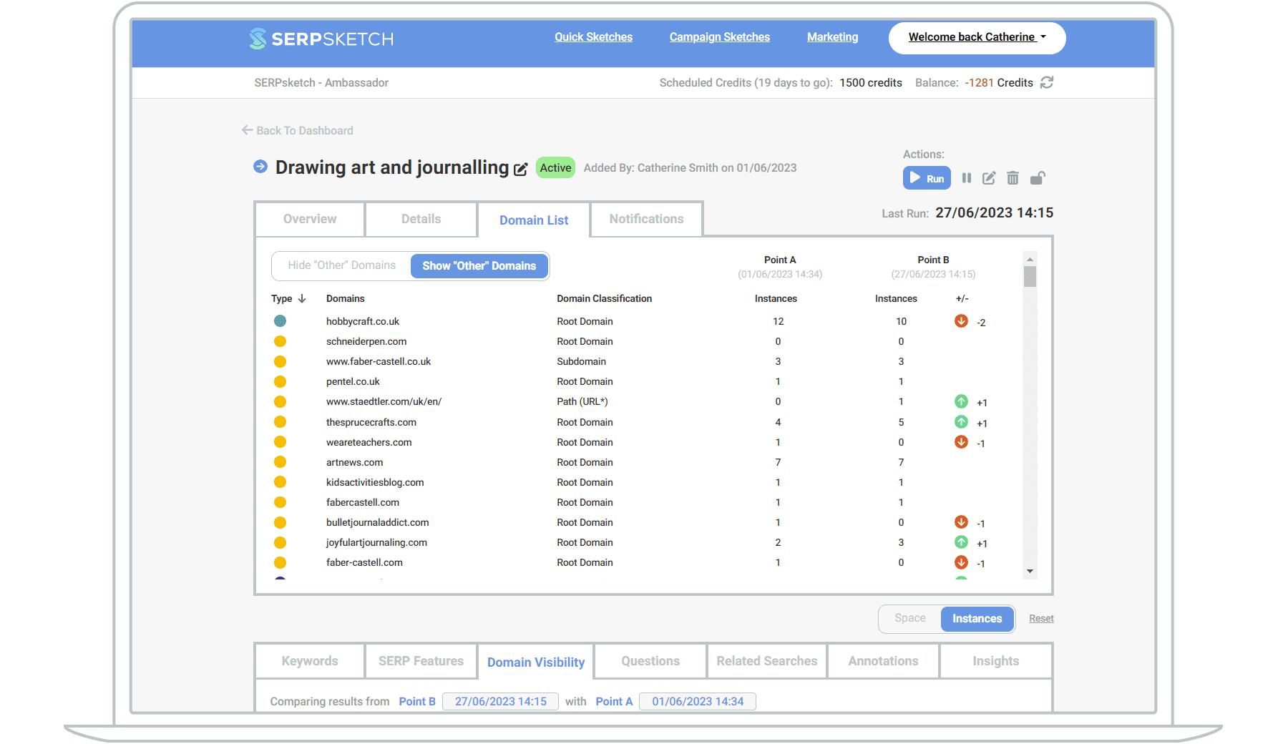Screen dimensions: 1288x744
Task: Edit campaign from Actions
Action: pos(989,178)
